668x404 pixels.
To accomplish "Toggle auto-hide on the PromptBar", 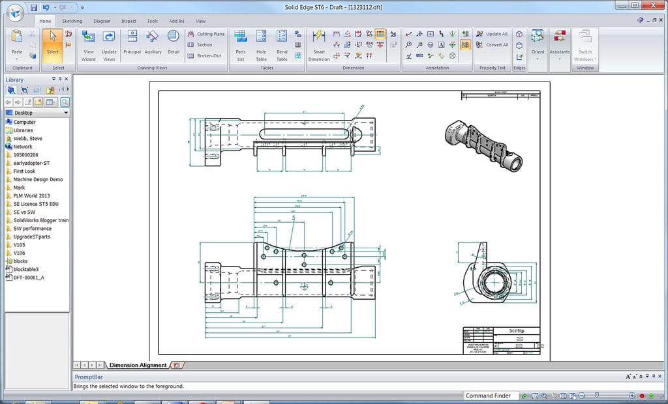I will pos(654,377).
